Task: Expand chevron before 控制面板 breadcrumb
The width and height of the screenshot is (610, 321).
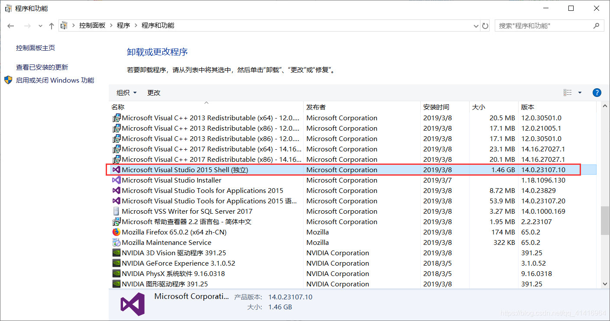Action: coord(73,26)
